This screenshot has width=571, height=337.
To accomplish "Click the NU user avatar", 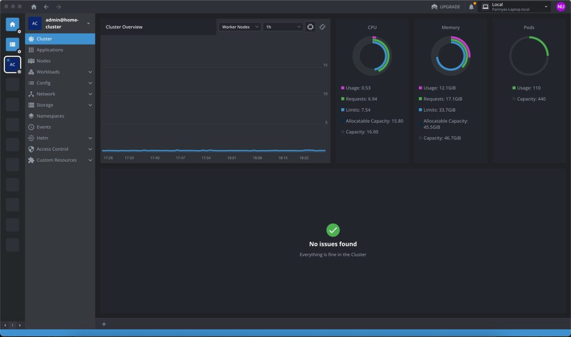I will pyautogui.click(x=561, y=7).
